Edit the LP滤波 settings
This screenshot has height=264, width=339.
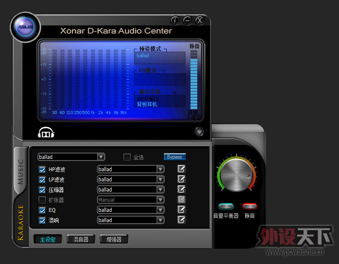pos(182,179)
